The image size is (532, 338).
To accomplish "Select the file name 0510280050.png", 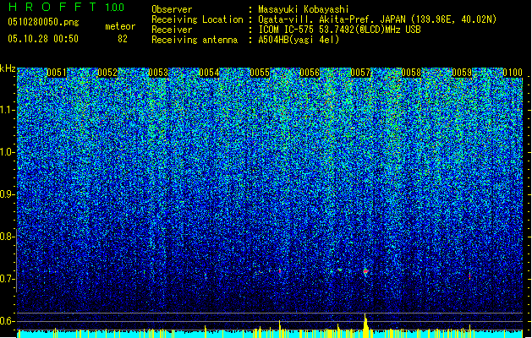I will (43, 22).
